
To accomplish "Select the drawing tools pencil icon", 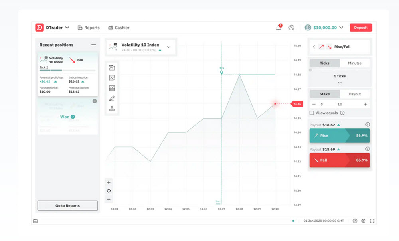I will click(x=112, y=98).
